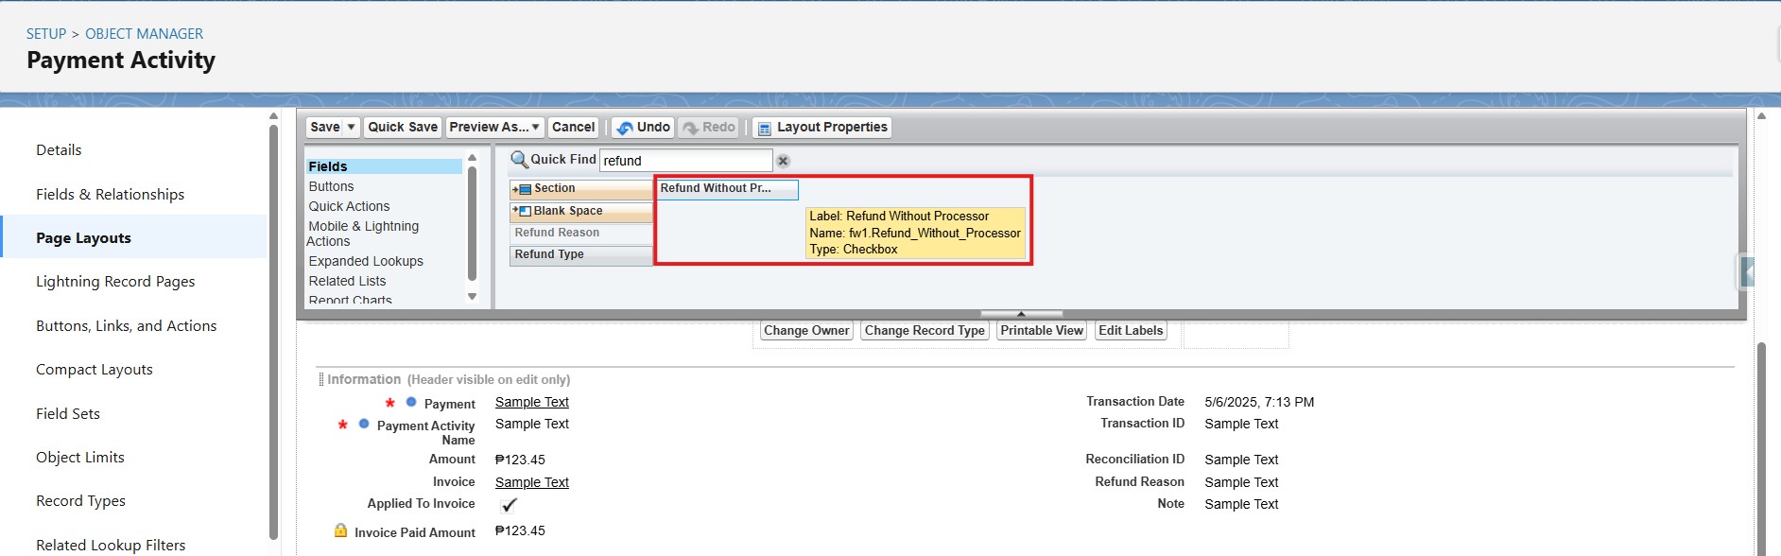Viewport: 1781px width, 556px height.
Task: Select Expanded Lookups palette category
Action: pos(366,261)
